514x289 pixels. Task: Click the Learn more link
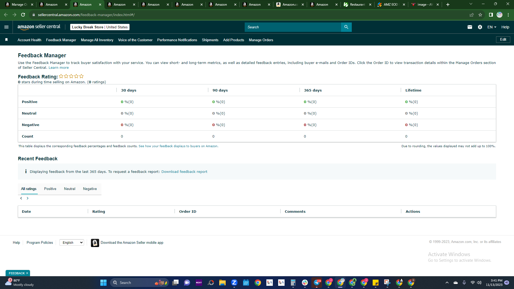point(59,68)
